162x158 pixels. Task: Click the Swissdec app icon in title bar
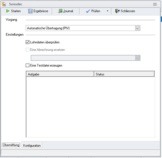pyautogui.click(x=4, y=4)
